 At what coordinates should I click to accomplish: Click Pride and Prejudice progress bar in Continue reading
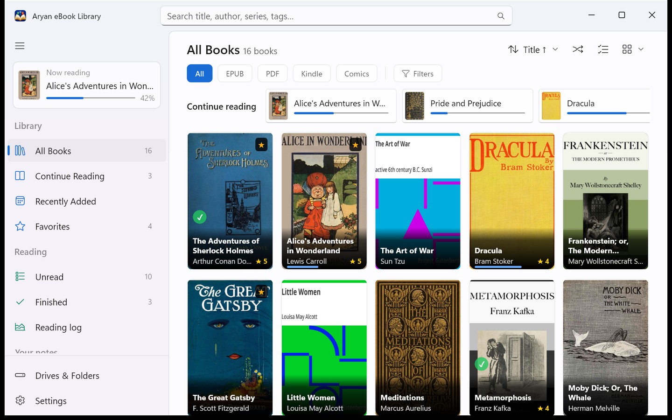coord(477,113)
